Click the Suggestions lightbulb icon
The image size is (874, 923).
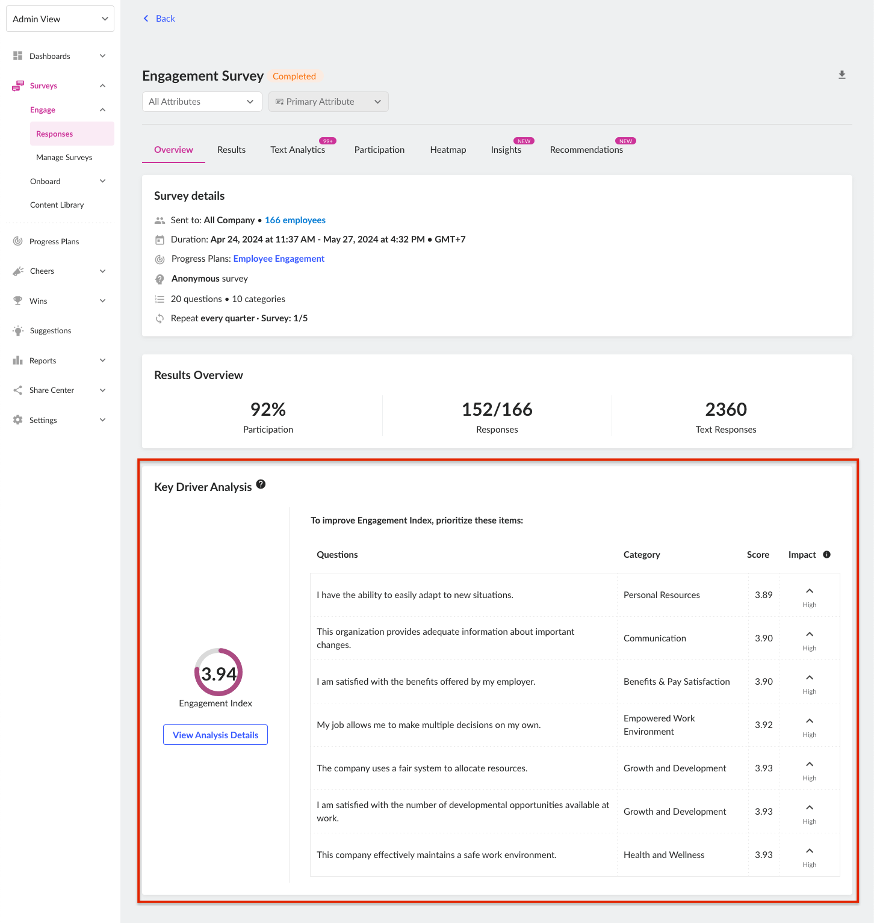pyautogui.click(x=18, y=331)
